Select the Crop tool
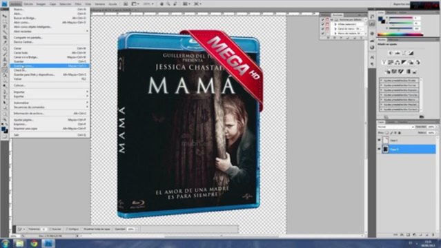 coord(5,37)
